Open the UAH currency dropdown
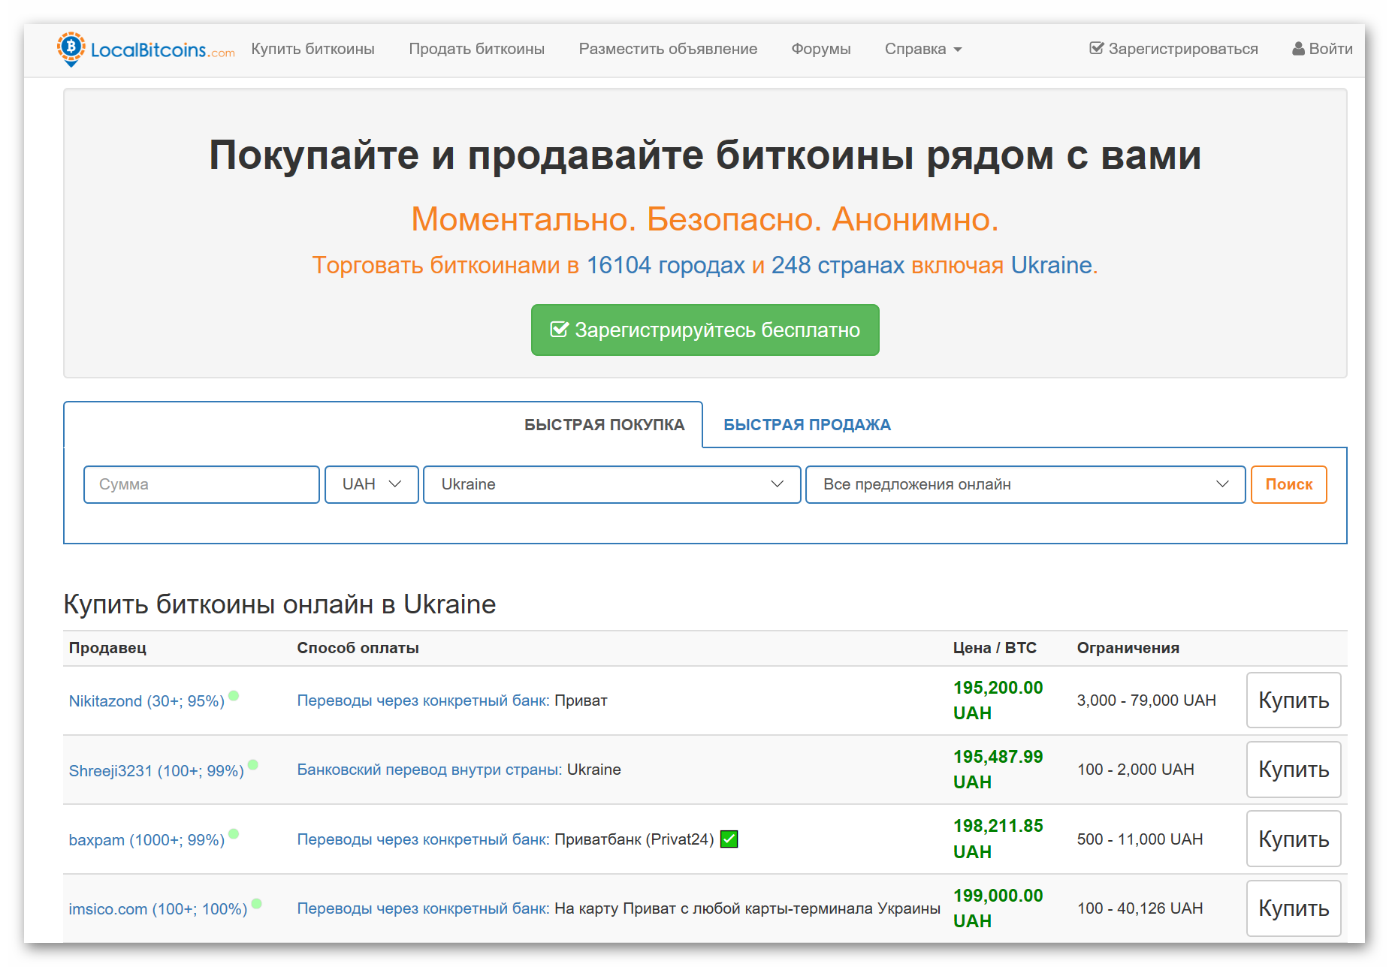1389x967 pixels. click(372, 484)
